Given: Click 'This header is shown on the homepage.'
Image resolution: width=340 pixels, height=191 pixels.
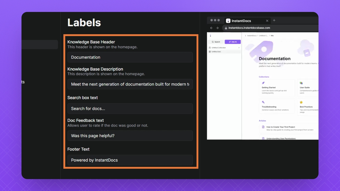Looking at the screenshot, I should point(102,47).
